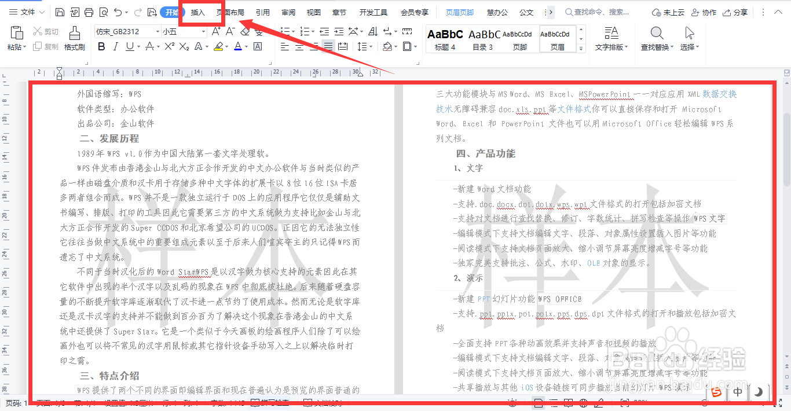The image size is (791, 411).
Task: Click the Undo arrow icon
Action: coord(118,12)
